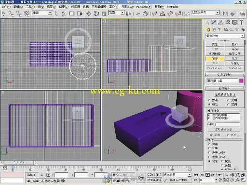
Task: Choose the 切割 (Cut) operation radio
Action: (x=209, y=161)
